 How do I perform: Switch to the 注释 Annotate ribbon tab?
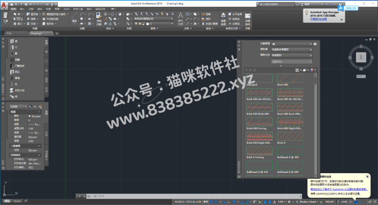[31, 9]
